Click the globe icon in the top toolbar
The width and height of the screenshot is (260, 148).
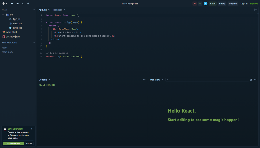pos(28,3)
